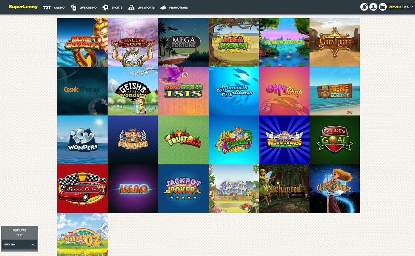View the Promotions page

click(174, 8)
